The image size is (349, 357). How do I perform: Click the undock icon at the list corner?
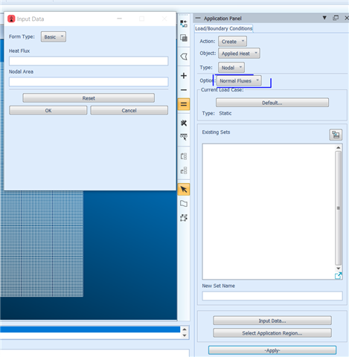pyautogui.click(x=338, y=275)
